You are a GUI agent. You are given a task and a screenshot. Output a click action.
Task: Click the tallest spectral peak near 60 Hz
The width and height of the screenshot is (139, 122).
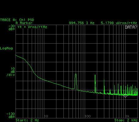pyautogui.click(x=76, y=81)
